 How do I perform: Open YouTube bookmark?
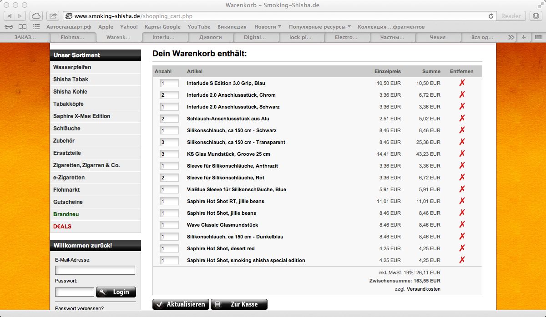click(199, 27)
